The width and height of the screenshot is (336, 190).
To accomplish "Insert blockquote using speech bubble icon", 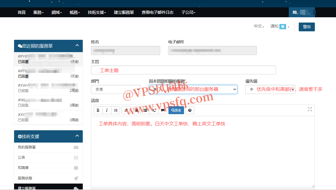I will click(163, 110).
